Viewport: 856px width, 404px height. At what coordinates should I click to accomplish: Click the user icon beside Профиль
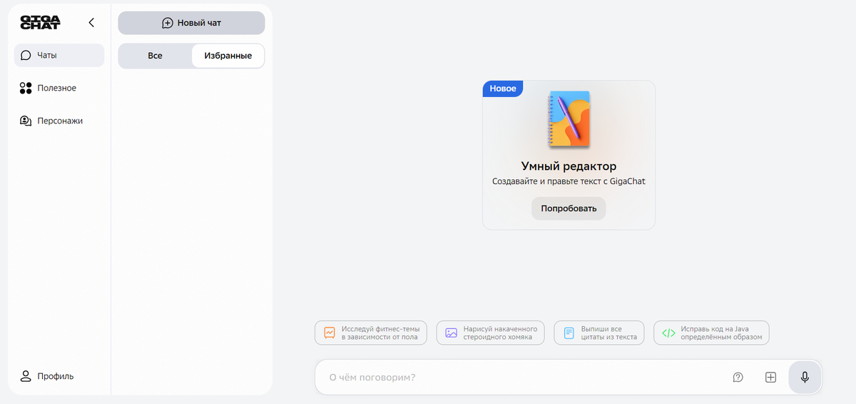[26, 376]
